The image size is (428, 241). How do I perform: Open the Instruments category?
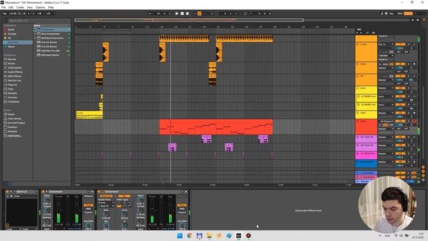click(x=15, y=68)
